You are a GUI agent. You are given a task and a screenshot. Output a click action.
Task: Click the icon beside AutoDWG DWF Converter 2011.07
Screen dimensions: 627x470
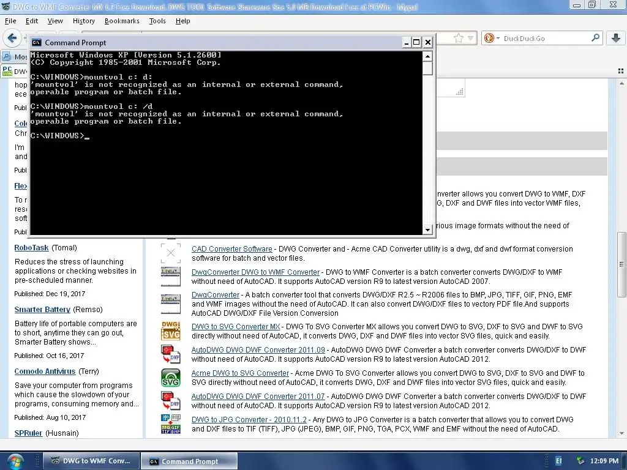[x=171, y=400]
